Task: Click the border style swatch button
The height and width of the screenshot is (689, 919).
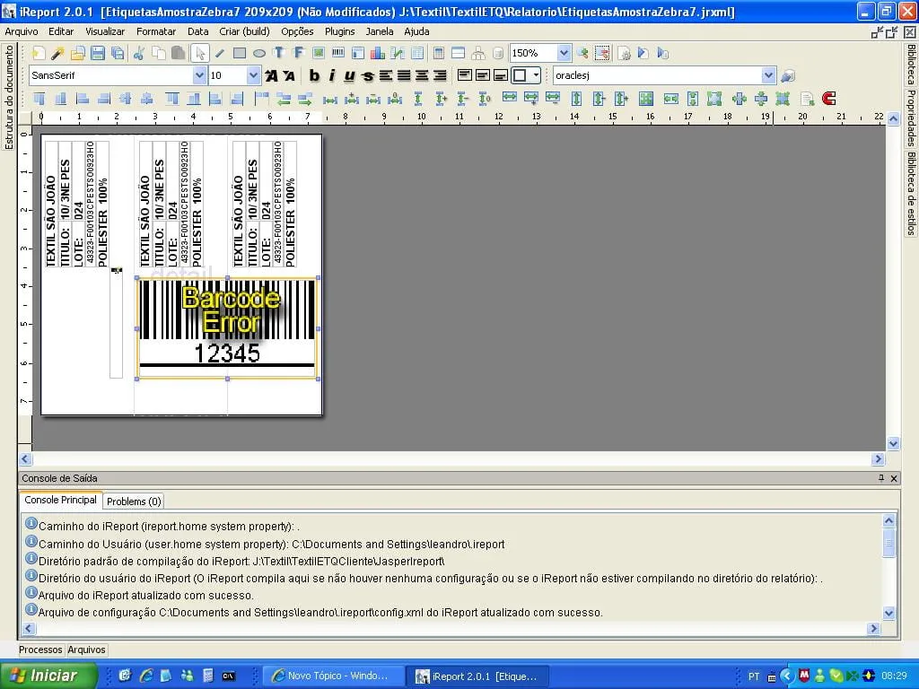Action: click(x=520, y=76)
